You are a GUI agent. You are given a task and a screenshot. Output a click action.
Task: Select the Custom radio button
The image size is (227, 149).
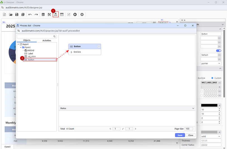pos(212,78)
